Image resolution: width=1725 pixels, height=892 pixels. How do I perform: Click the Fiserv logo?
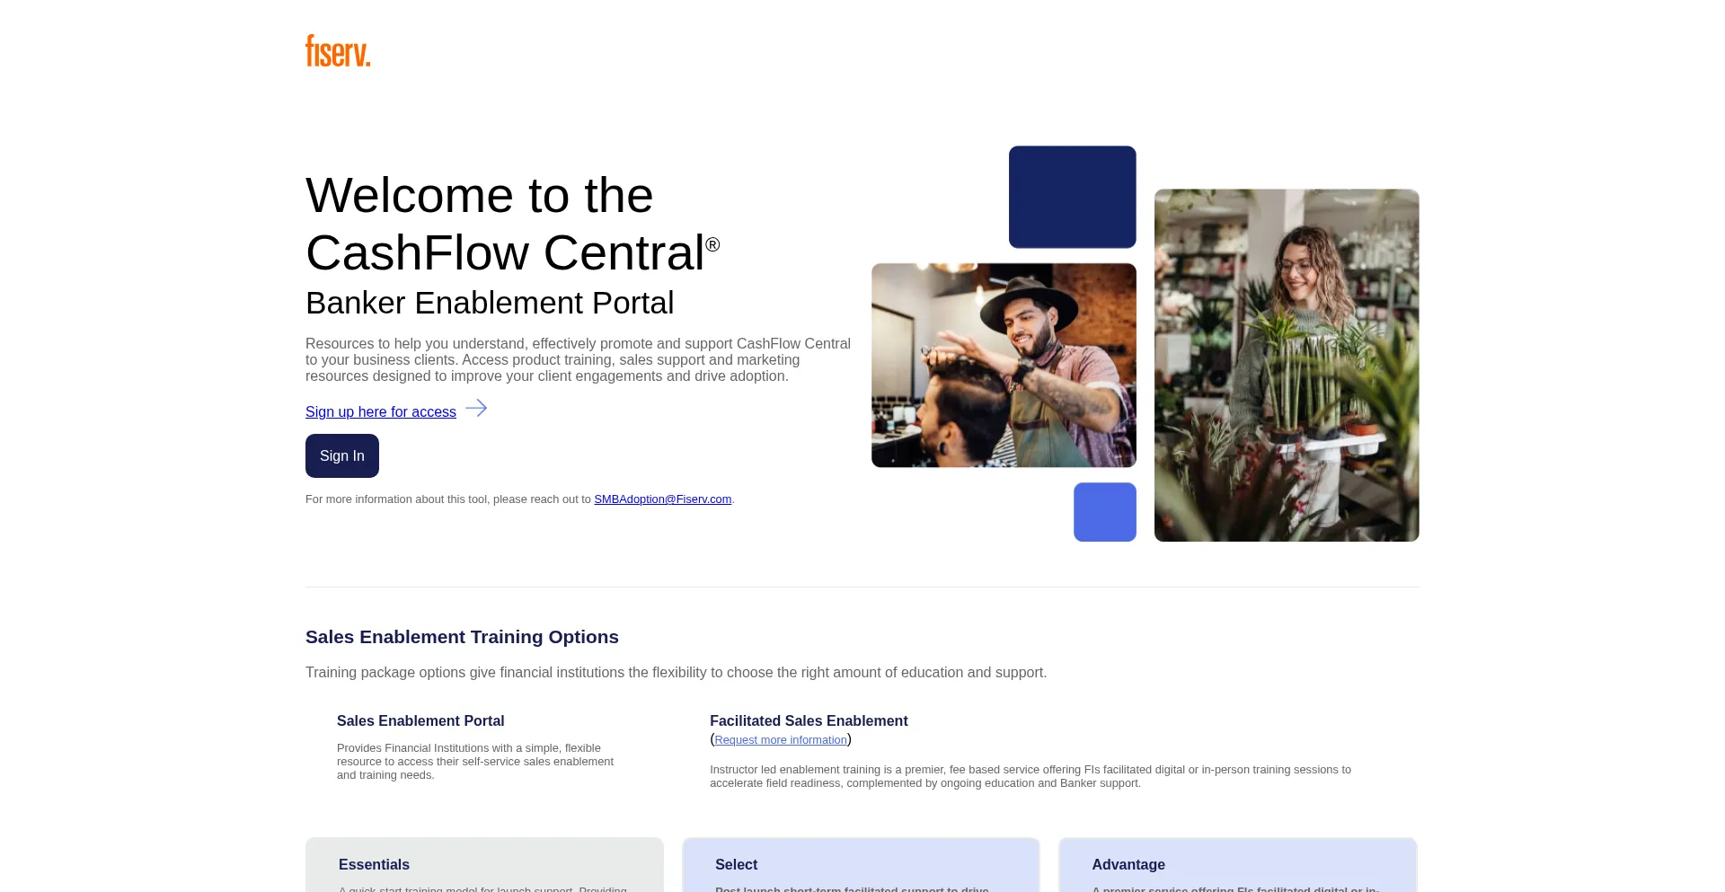[338, 51]
